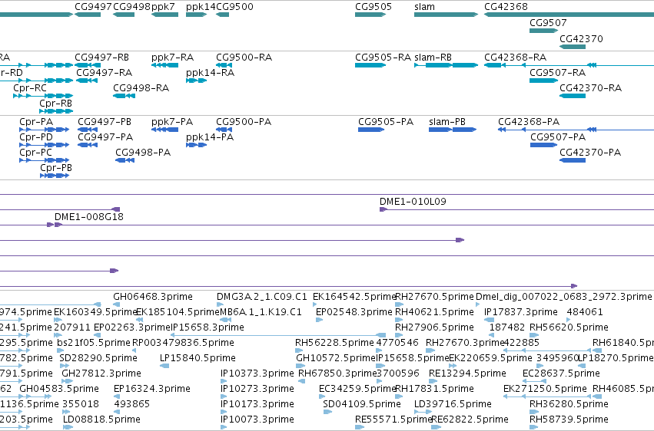This screenshot has width=654, height=431.
Task: Select the CG9507 gene label
Action: tap(548, 23)
